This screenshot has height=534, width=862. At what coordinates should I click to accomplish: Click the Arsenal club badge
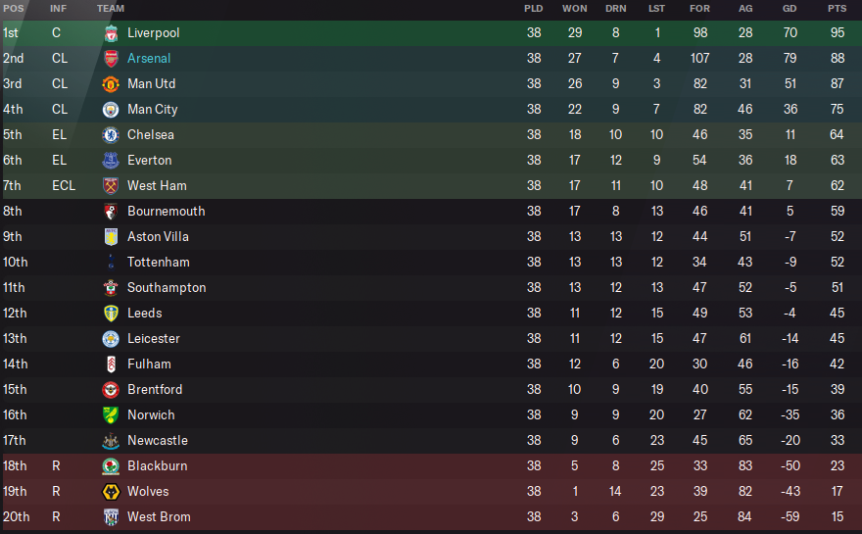(111, 59)
